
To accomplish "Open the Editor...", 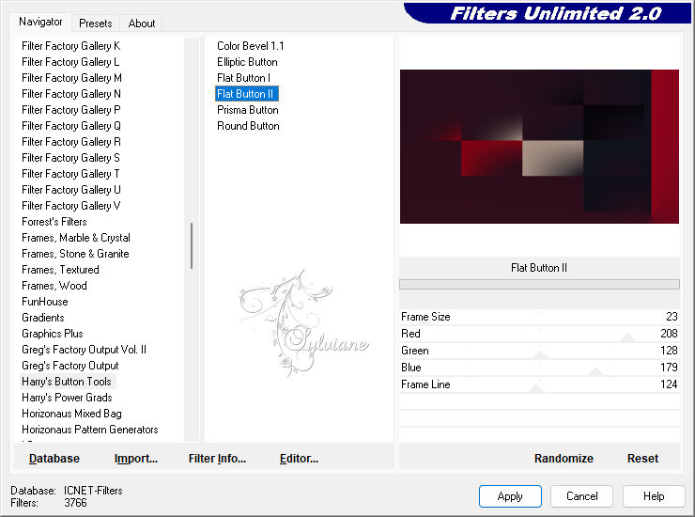I will point(299,459).
